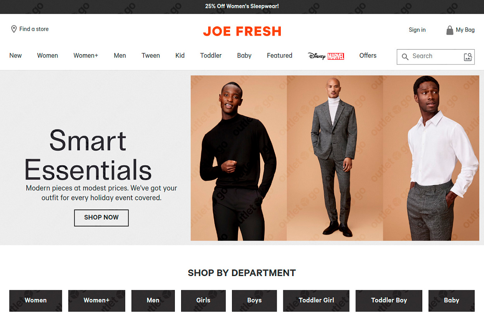Image resolution: width=484 pixels, height=321 pixels.
Task: Open the Disney logo link in navigation
Action: coord(317,56)
